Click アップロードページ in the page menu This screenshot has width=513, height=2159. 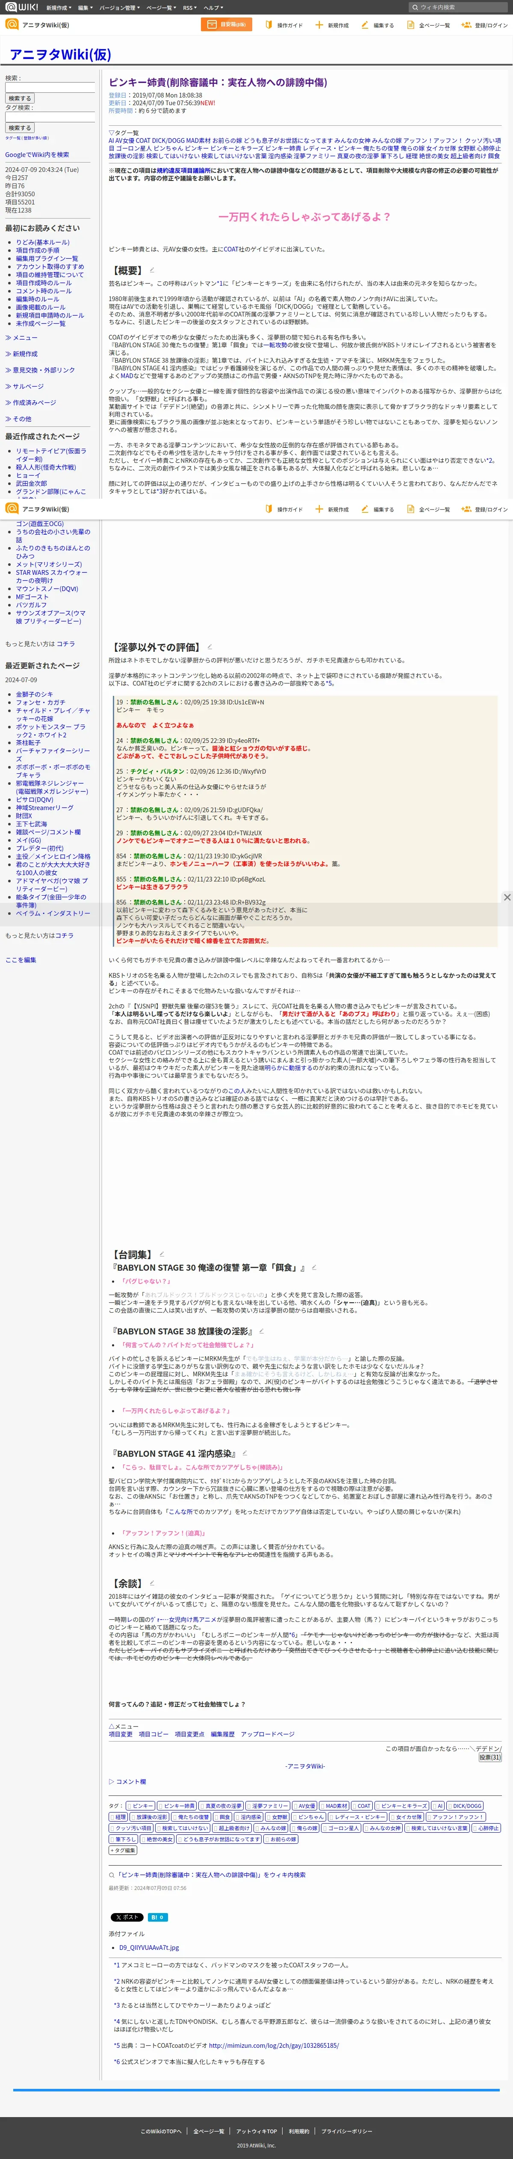267,1733
